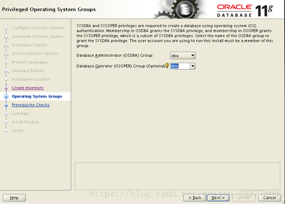Select Operating System Groups step
Viewport: 285px width, 204px height.
(37, 97)
